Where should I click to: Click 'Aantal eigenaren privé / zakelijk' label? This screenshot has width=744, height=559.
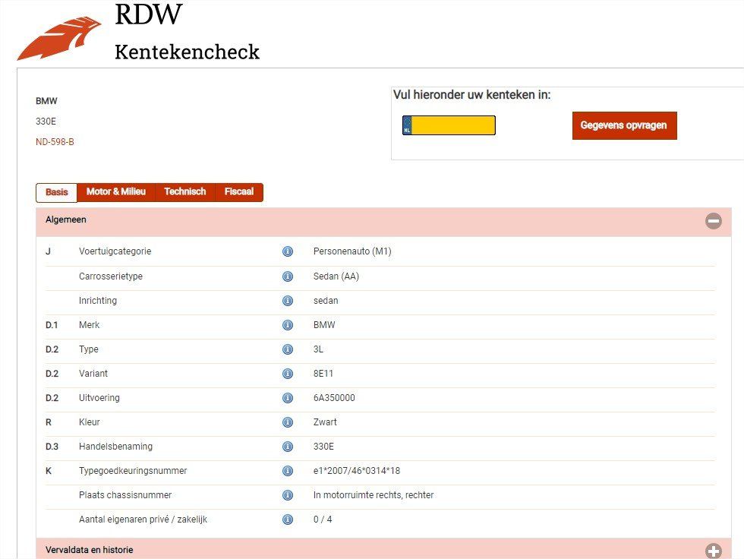pyautogui.click(x=143, y=520)
